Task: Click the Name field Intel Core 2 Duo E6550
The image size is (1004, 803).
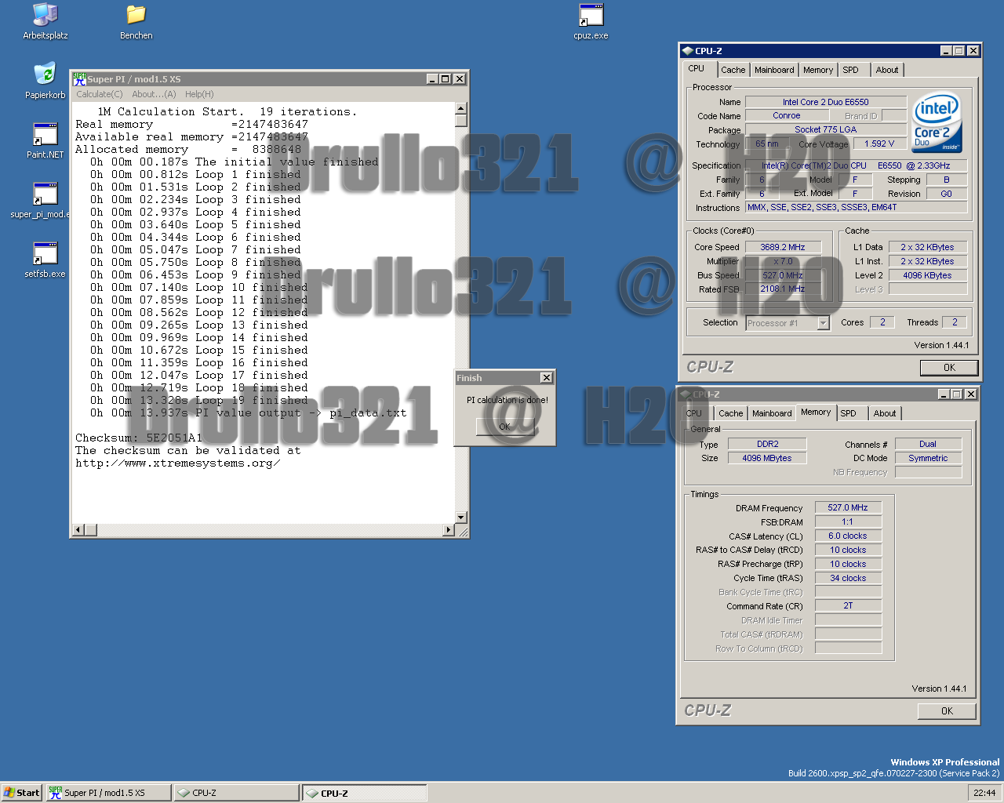Action: [x=825, y=102]
